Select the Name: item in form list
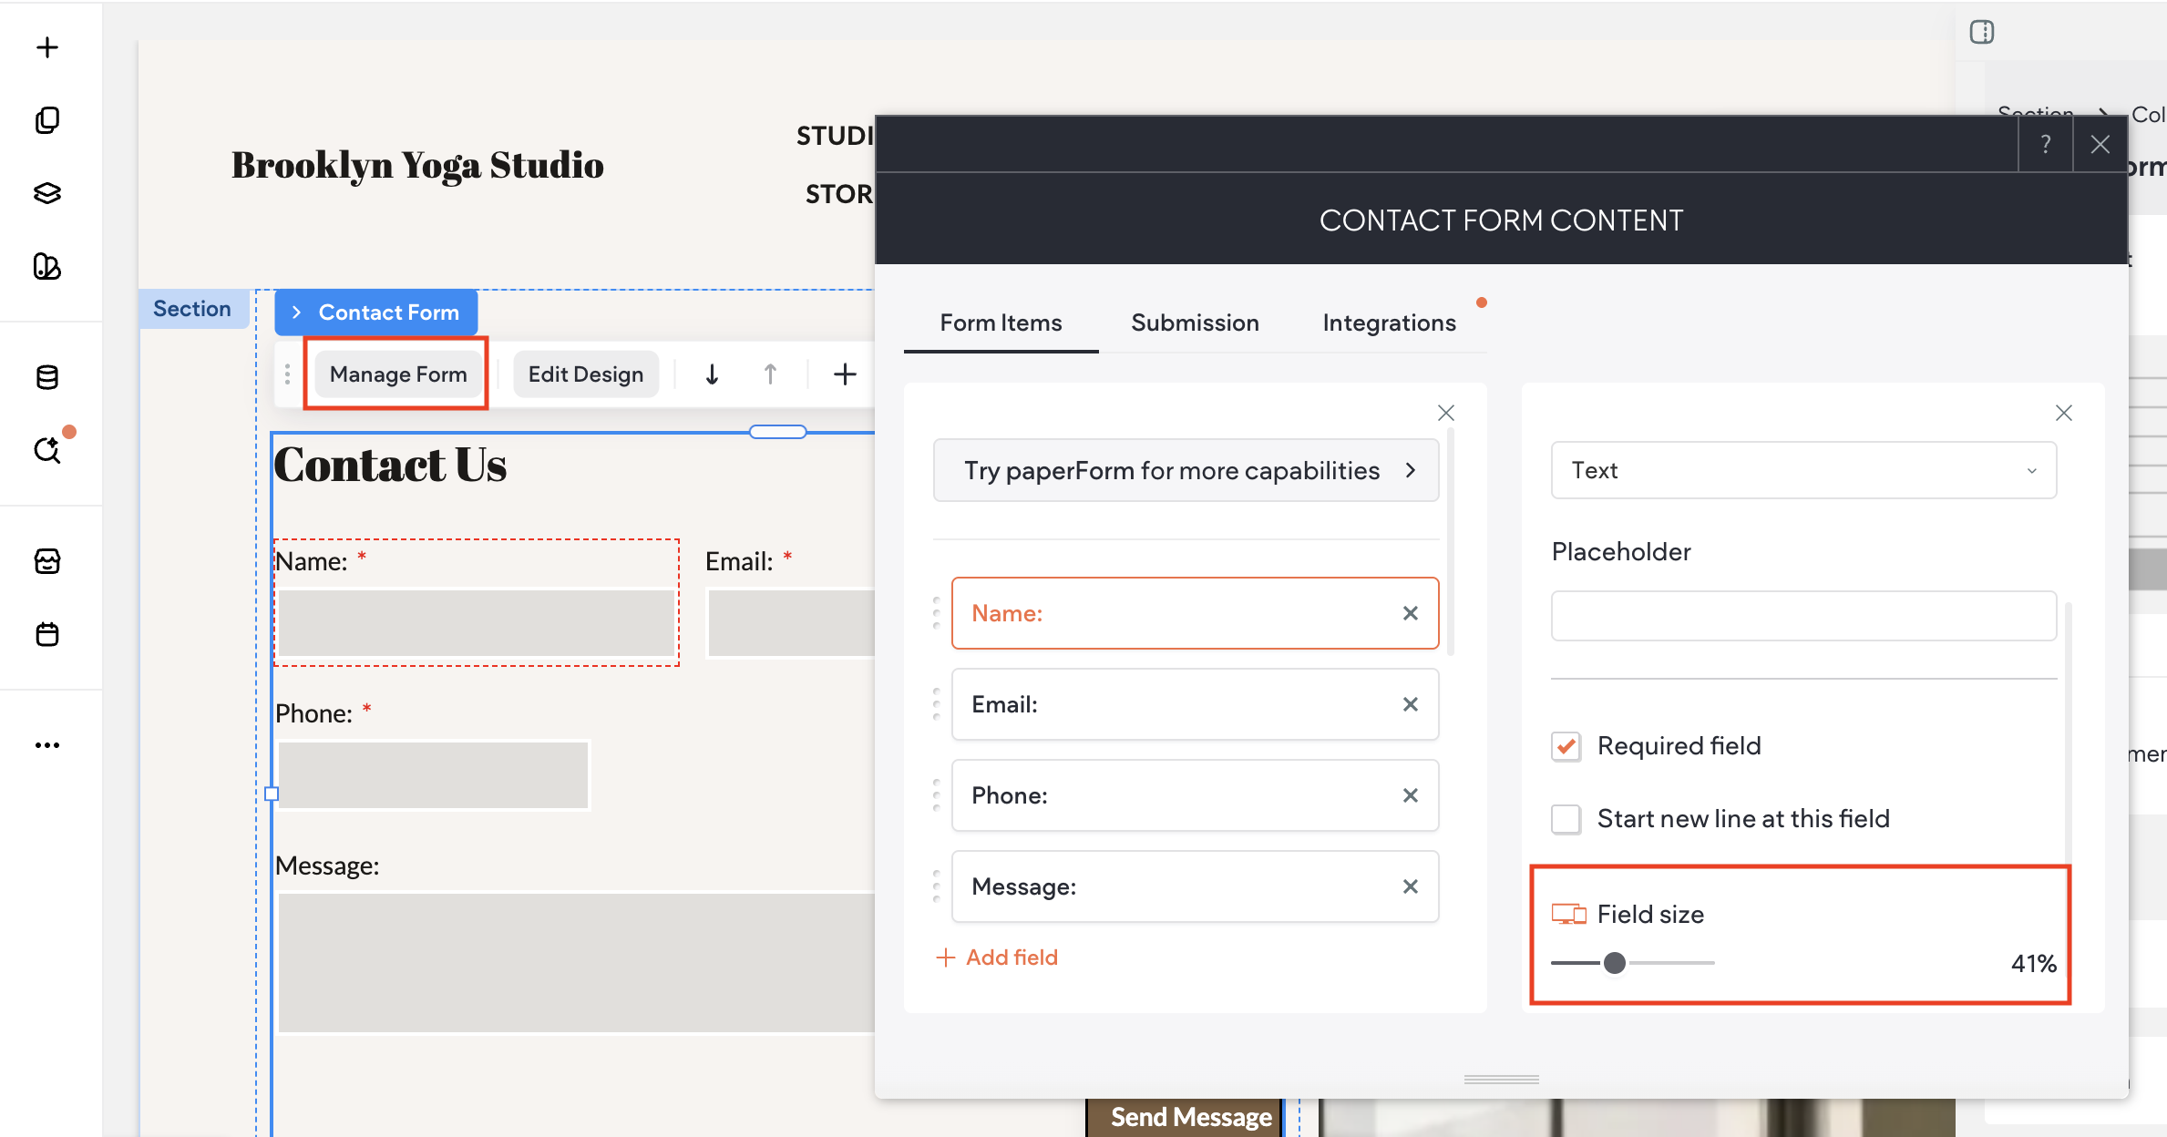Viewport: 2167px width, 1137px height. 1195,613
